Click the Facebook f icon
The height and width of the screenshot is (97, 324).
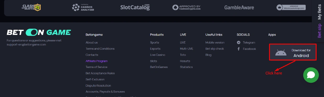click(239, 49)
